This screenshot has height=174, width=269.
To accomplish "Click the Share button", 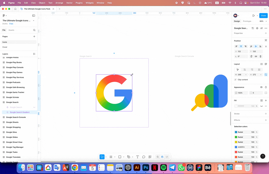I will coord(263,16).
